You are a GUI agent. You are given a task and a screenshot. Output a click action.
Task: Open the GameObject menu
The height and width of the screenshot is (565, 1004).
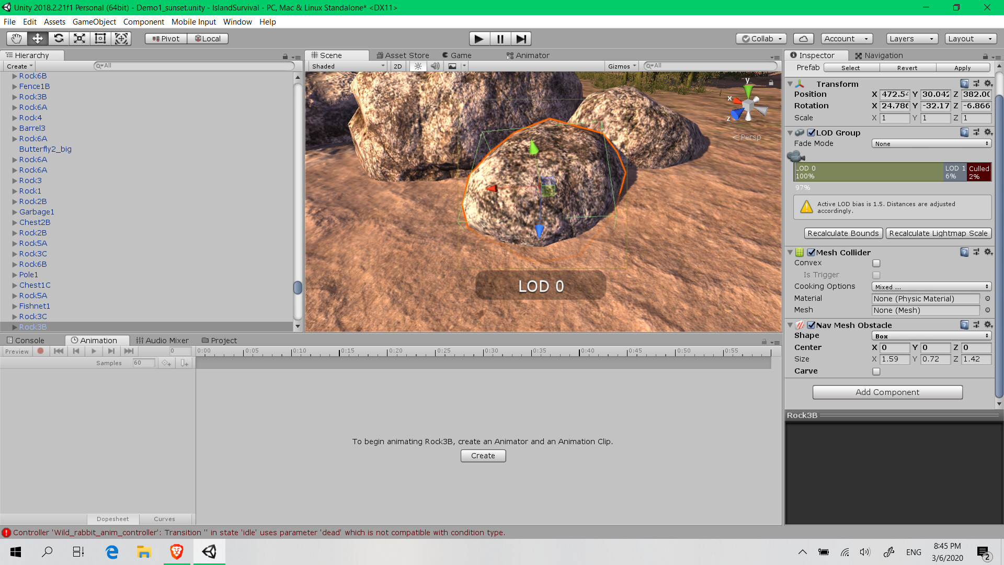(x=94, y=22)
